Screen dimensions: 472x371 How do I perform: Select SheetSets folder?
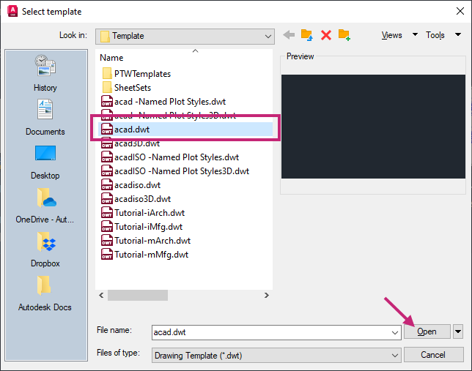click(x=126, y=88)
